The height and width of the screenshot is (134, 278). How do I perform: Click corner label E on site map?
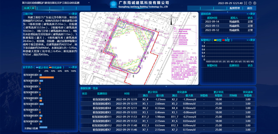coord(134,76)
